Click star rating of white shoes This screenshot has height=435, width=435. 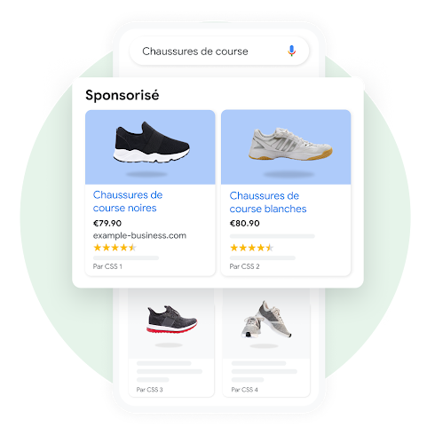tap(251, 248)
